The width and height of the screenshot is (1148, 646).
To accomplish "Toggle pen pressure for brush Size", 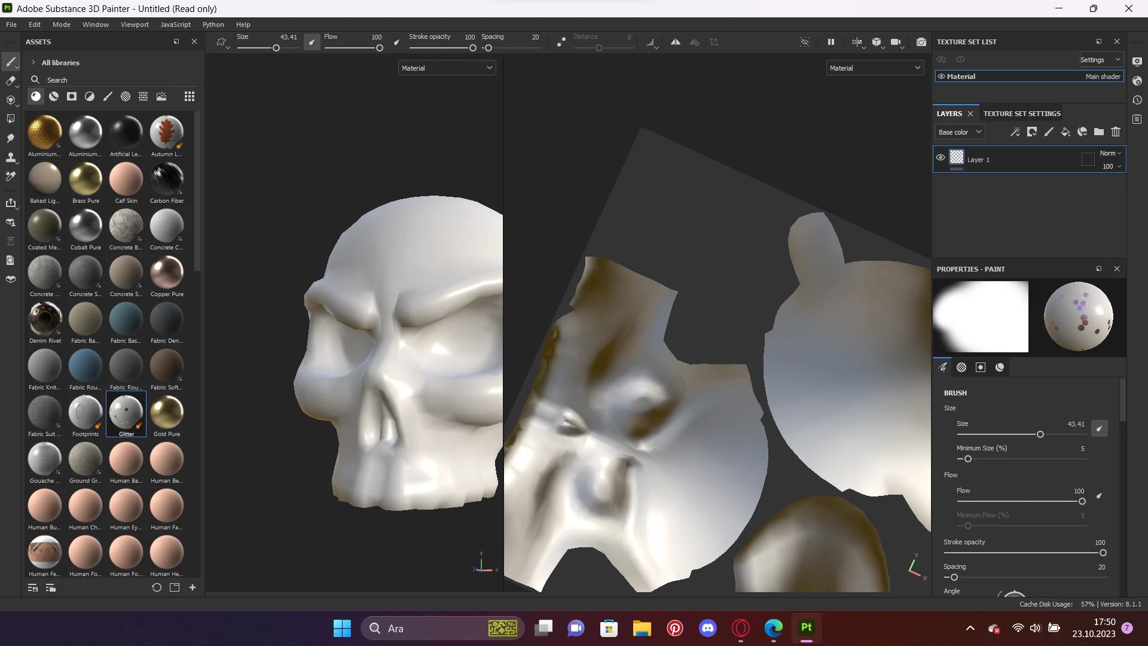I will [x=1099, y=428].
